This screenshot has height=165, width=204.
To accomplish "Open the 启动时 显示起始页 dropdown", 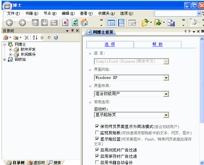I will tap(166, 115).
